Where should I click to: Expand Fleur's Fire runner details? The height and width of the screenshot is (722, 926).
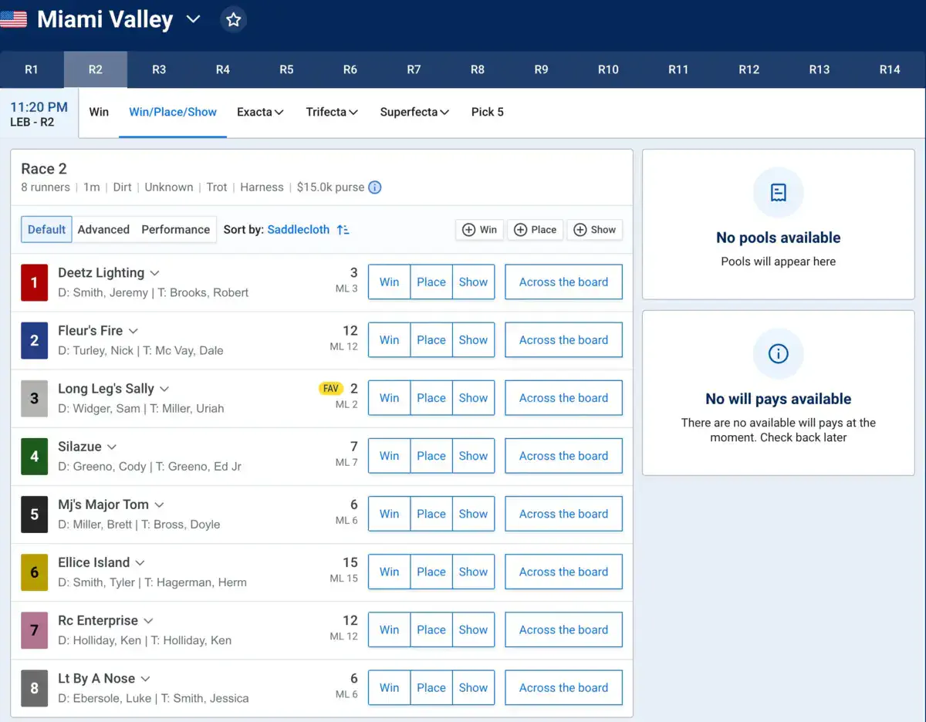(133, 331)
